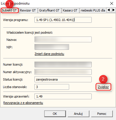This screenshot has width=116, height=120.
Task: Click the Wersja programu label
Action: click(16, 20)
